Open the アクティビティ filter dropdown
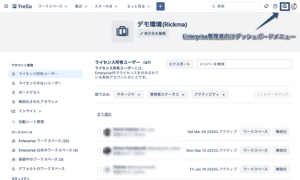Image resolution: width=300 pixels, height=180 pixels. pos(210,94)
